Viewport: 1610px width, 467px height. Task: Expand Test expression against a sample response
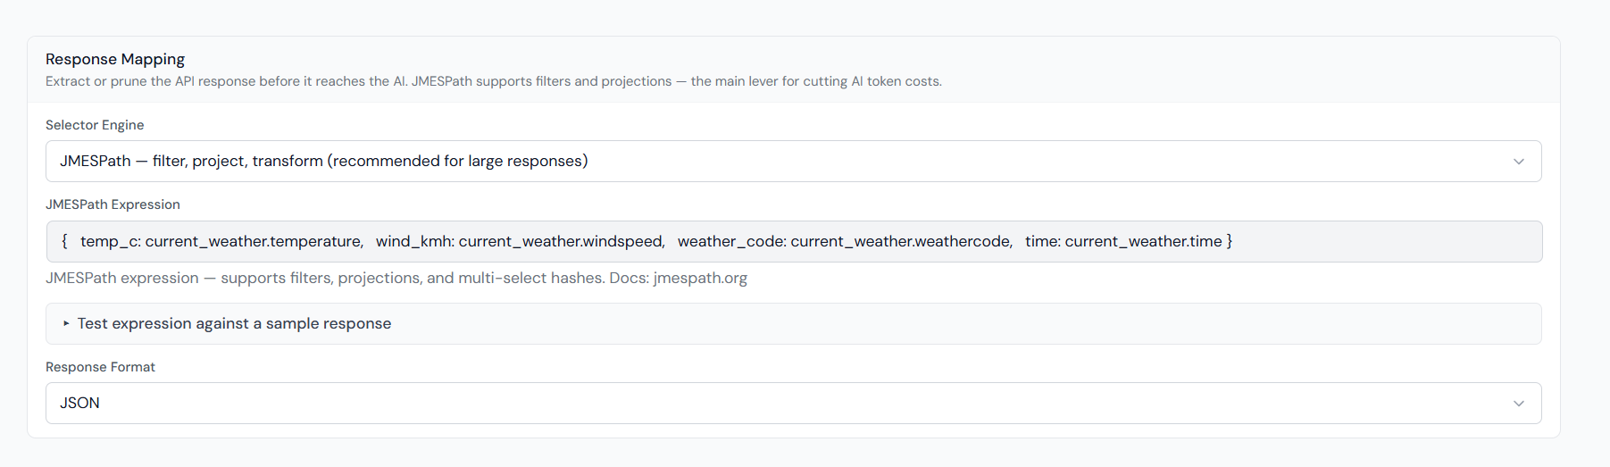(793, 323)
